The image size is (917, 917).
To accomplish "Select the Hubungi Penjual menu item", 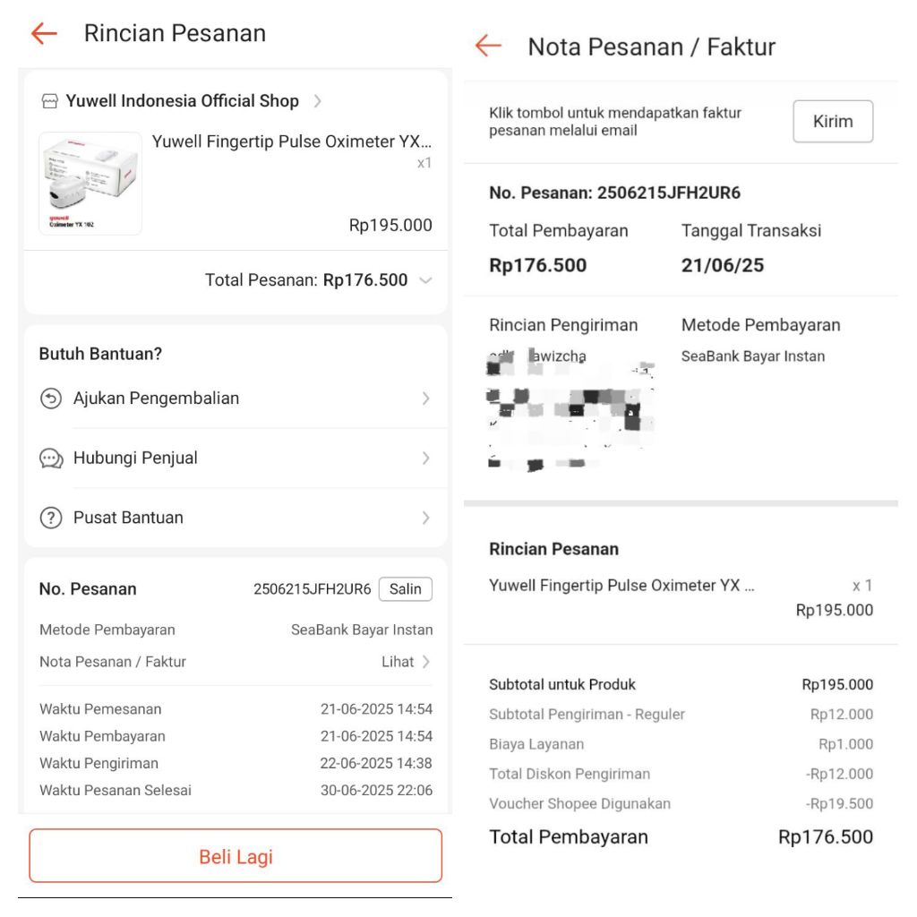I will click(x=136, y=458).
